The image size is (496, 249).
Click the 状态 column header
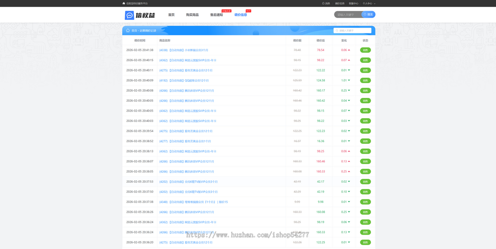[x=365, y=40]
